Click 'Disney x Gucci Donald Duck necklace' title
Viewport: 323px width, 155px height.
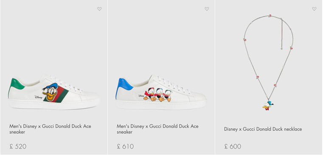(x=263, y=129)
